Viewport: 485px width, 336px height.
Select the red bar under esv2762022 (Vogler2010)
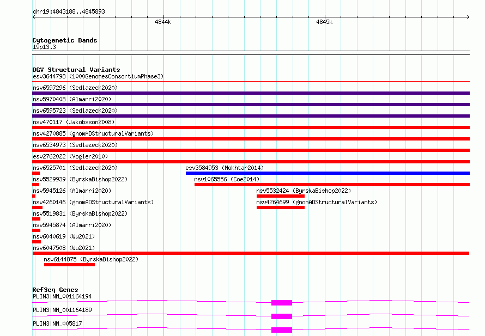pyautogui.click(x=251, y=162)
